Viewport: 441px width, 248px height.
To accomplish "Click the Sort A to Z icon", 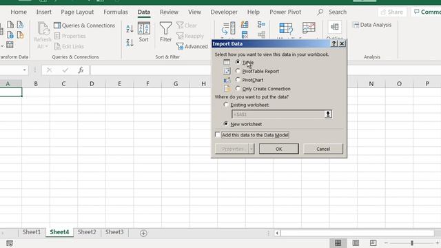I will click(x=130, y=29).
